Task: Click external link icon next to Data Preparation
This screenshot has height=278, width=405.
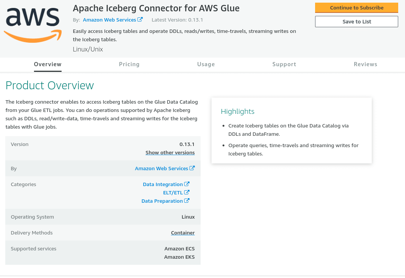Action: click(x=187, y=200)
